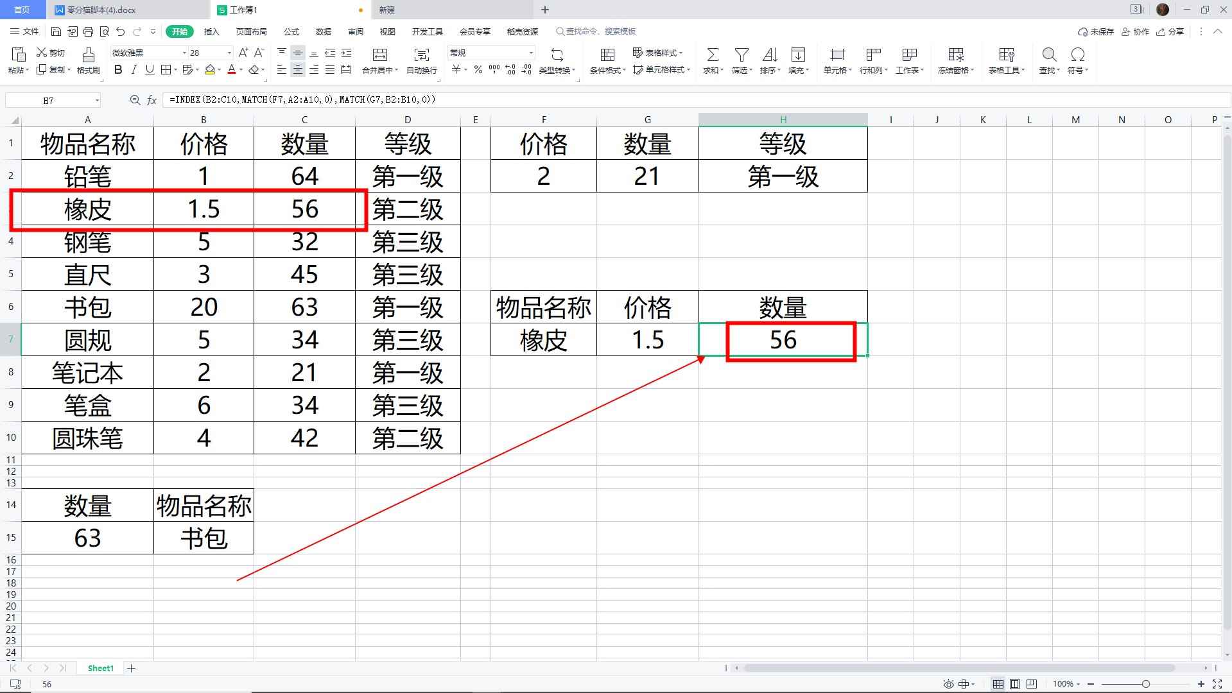This screenshot has height=693, width=1232.
Task: Expand the number format 常规 dropdown
Action: pyautogui.click(x=530, y=52)
